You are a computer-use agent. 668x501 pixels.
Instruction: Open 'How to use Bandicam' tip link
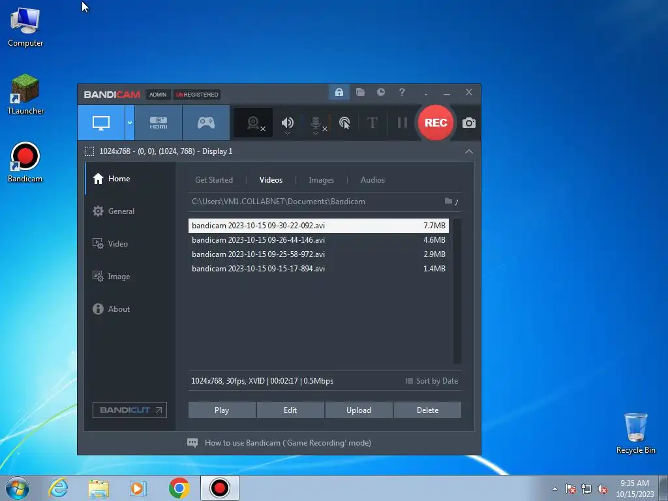288,443
